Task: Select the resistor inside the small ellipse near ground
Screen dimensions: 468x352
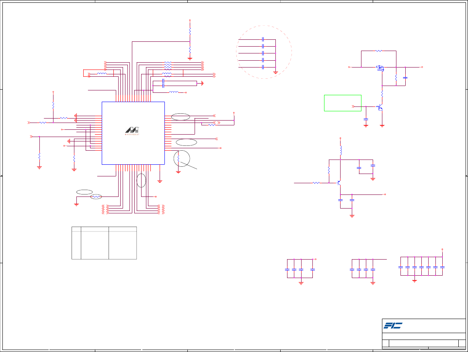Action: click(96, 197)
